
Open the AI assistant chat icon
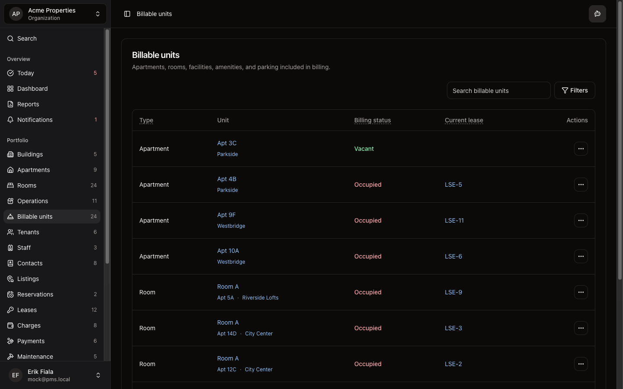[x=597, y=13]
